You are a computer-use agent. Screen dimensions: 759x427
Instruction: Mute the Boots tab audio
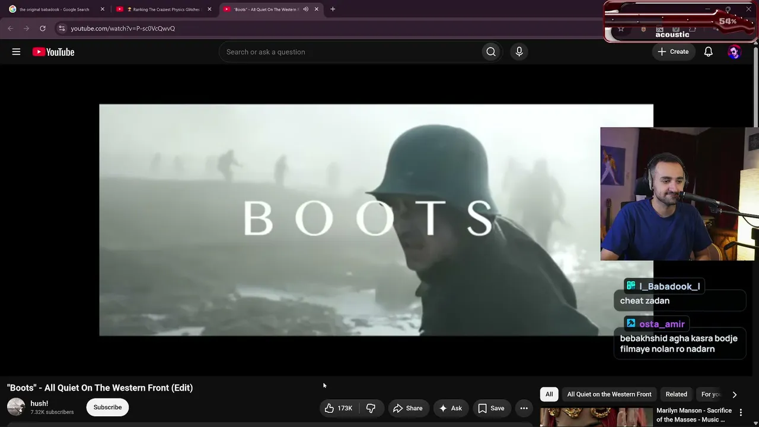[x=305, y=9]
